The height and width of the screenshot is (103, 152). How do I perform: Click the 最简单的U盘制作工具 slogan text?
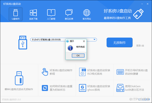[117, 18]
